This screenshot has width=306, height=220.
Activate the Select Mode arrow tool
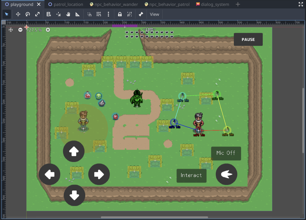[7, 14]
